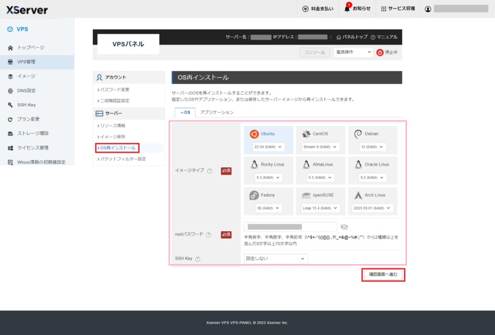Image resolution: width=495 pixels, height=335 pixels.
Task: Choose the CentOS image card
Action: 321,140
